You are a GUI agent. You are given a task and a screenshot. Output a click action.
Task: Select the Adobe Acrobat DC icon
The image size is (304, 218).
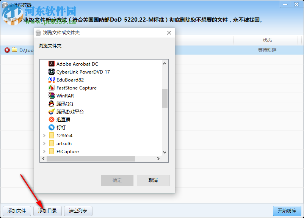(x=52, y=64)
